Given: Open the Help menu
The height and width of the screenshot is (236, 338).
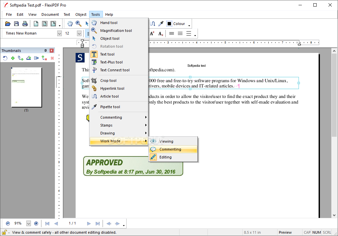Looking at the screenshot, I should point(109,14).
